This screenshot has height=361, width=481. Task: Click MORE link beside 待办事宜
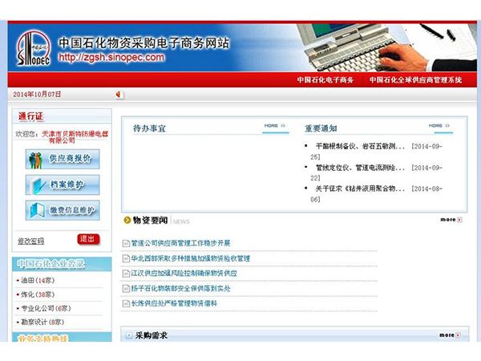pyautogui.click(x=275, y=126)
